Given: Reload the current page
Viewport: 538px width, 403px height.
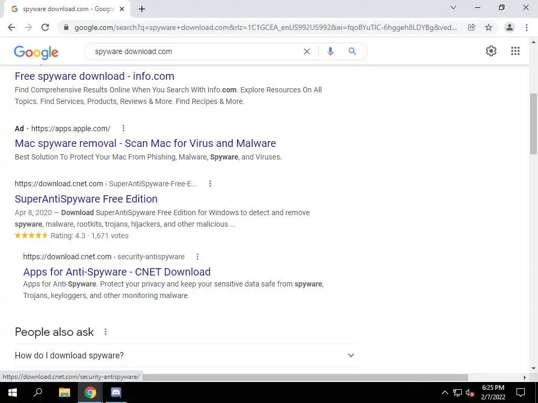Looking at the screenshot, I should (45, 27).
